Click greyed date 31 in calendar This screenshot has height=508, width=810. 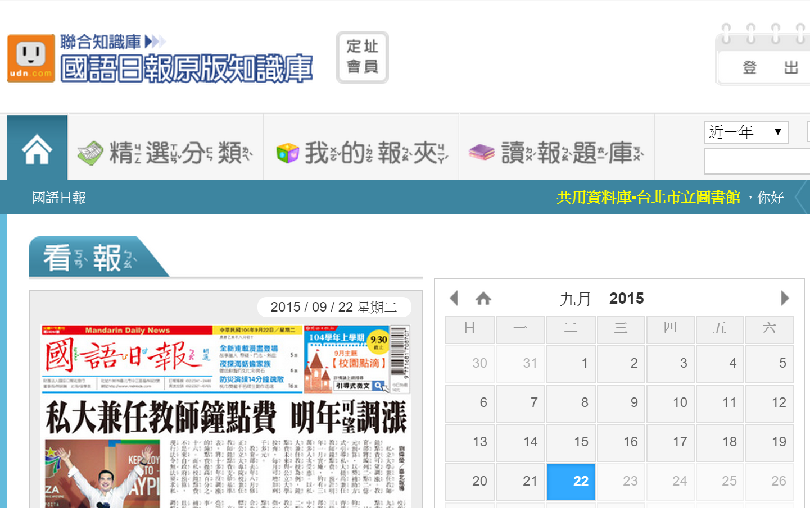coord(521,364)
